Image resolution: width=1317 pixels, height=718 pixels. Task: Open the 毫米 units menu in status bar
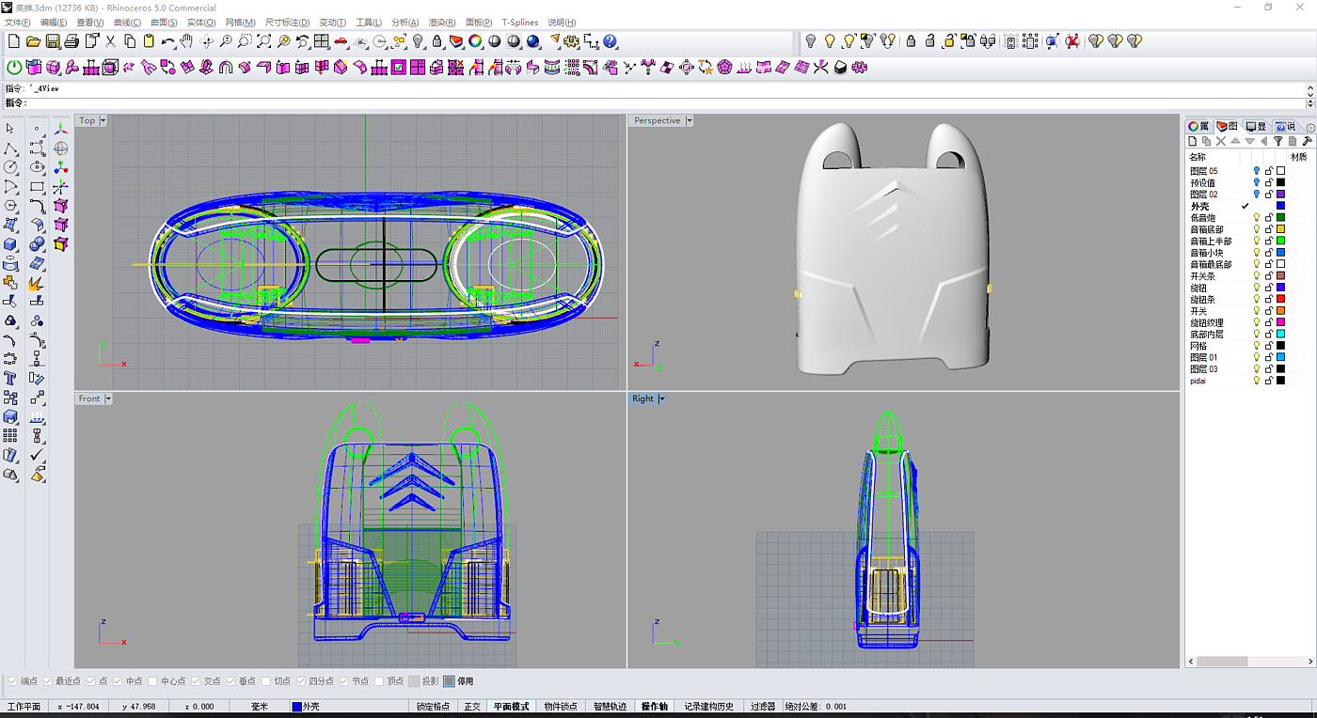[260, 707]
